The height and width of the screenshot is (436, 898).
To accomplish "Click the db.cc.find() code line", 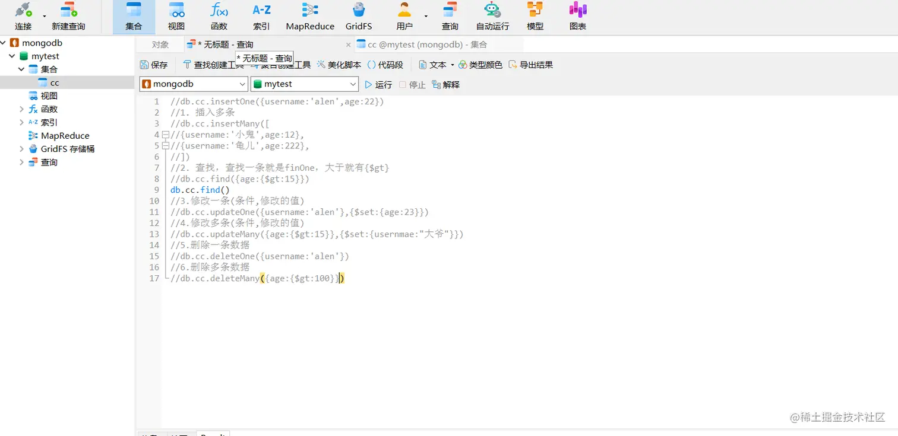I will pyautogui.click(x=200, y=190).
